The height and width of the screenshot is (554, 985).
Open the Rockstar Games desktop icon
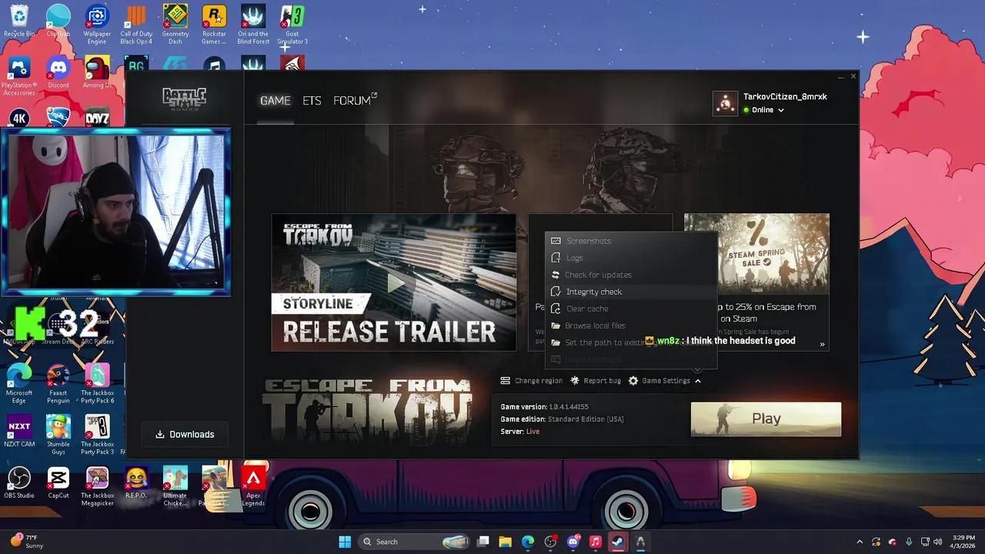click(x=214, y=25)
